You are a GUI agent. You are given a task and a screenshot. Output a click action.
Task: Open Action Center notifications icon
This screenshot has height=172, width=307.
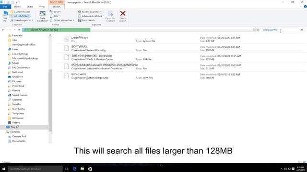(x=293, y=169)
